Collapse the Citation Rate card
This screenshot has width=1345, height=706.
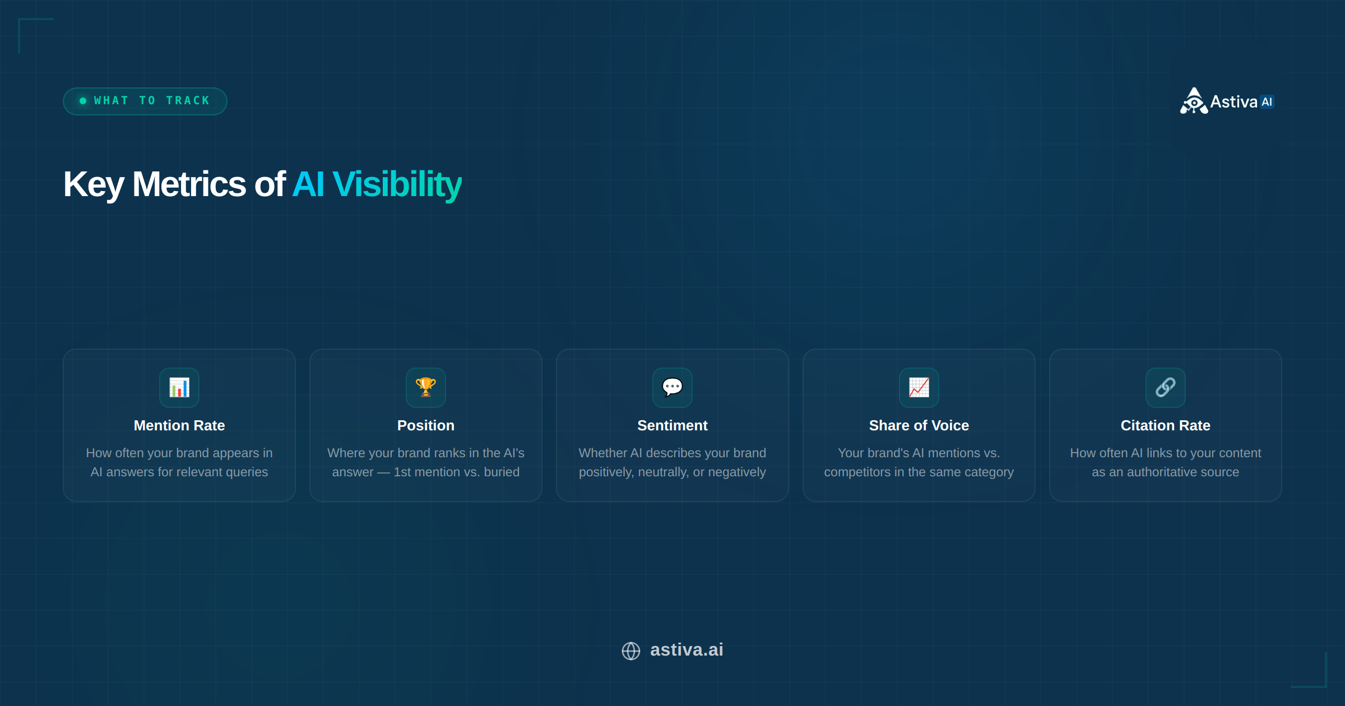(x=1165, y=426)
